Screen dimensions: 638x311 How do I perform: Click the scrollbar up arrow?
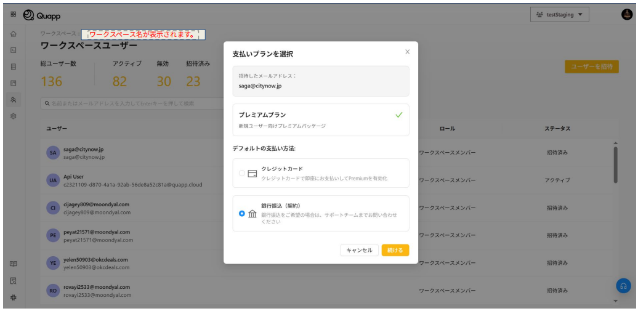coord(615,143)
